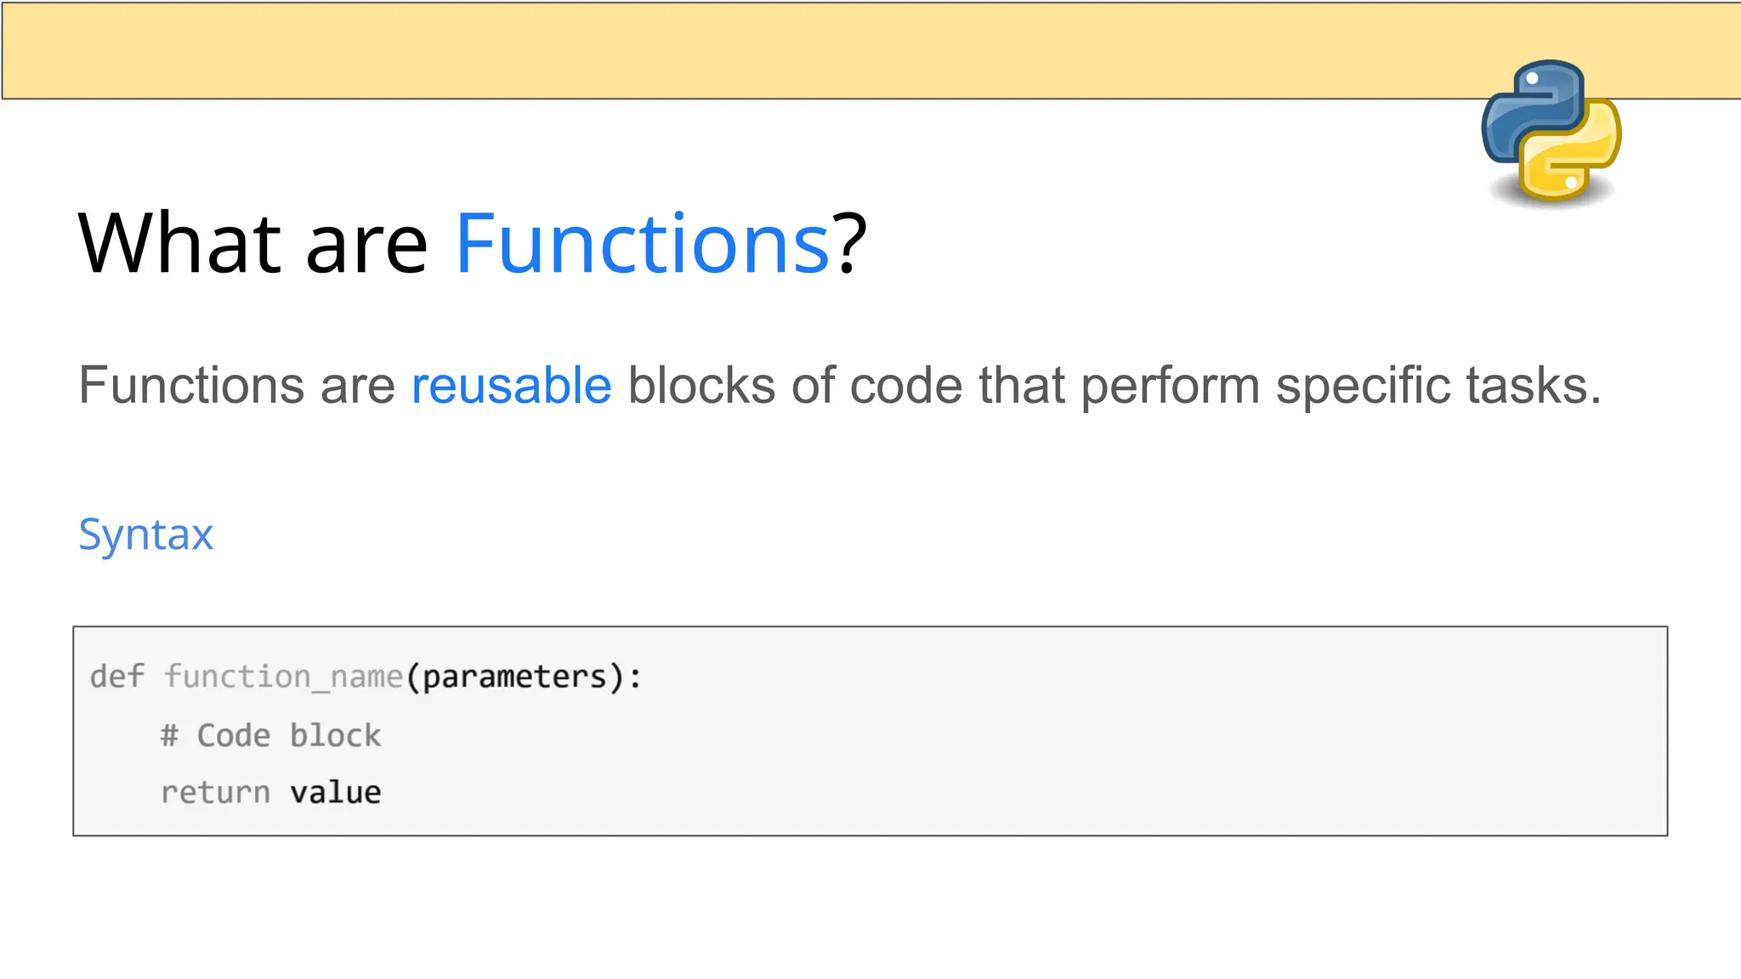Click the word that in description
Viewport: 1741px width, 979px height.
point(1021,386)
